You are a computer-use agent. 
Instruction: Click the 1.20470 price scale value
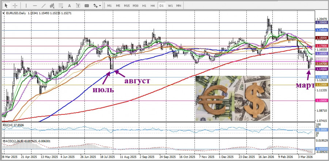coord(322,19)
